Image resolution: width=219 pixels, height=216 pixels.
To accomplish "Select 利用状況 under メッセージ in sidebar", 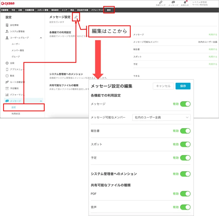I will coord(16,114).
